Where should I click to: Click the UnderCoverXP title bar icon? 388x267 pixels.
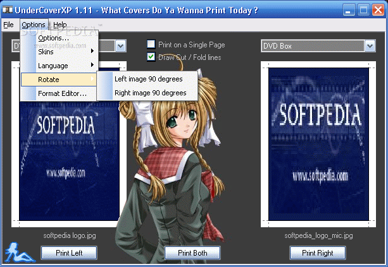point(8,10)
